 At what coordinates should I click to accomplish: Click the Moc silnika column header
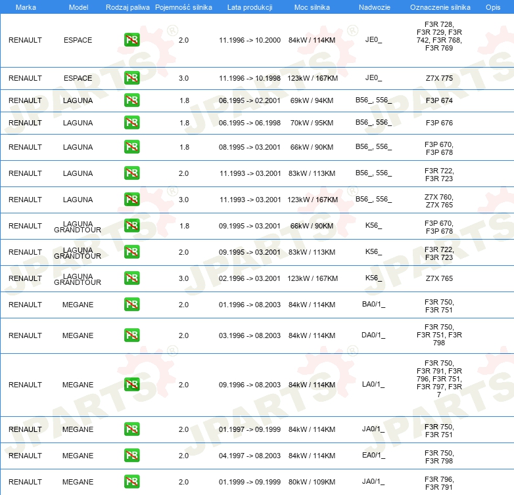click(x=312, y=7)
